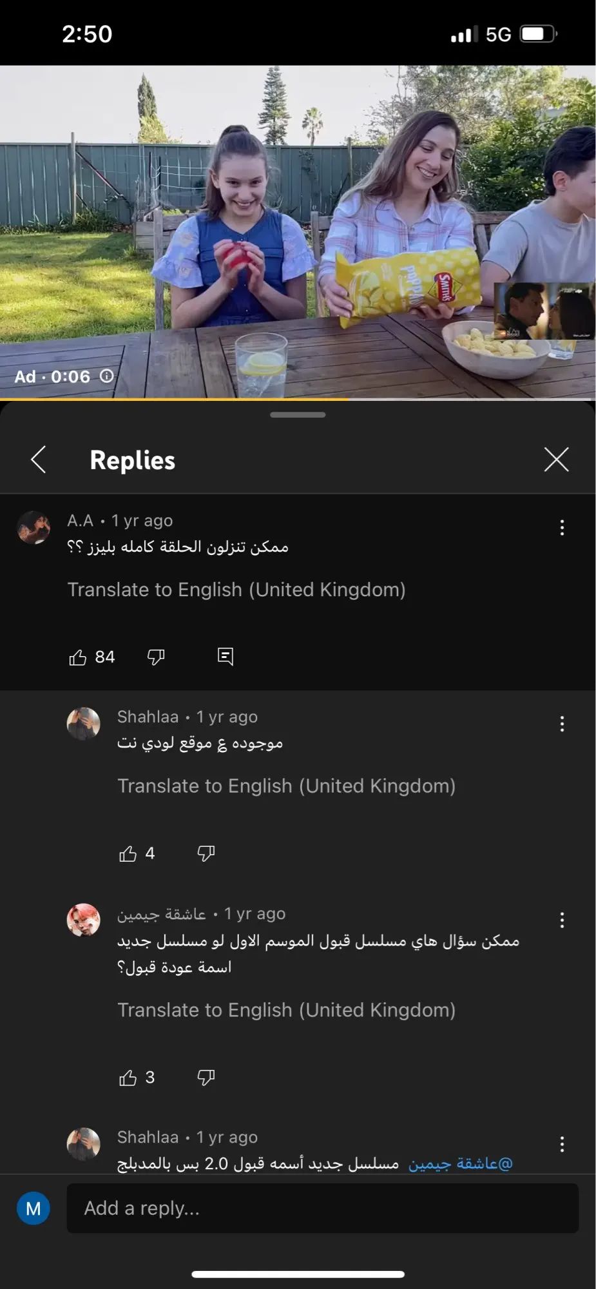This screenshot has width=596, height=1289.
Task: Close the Replies panel
Action: click(x=556, y=460)
